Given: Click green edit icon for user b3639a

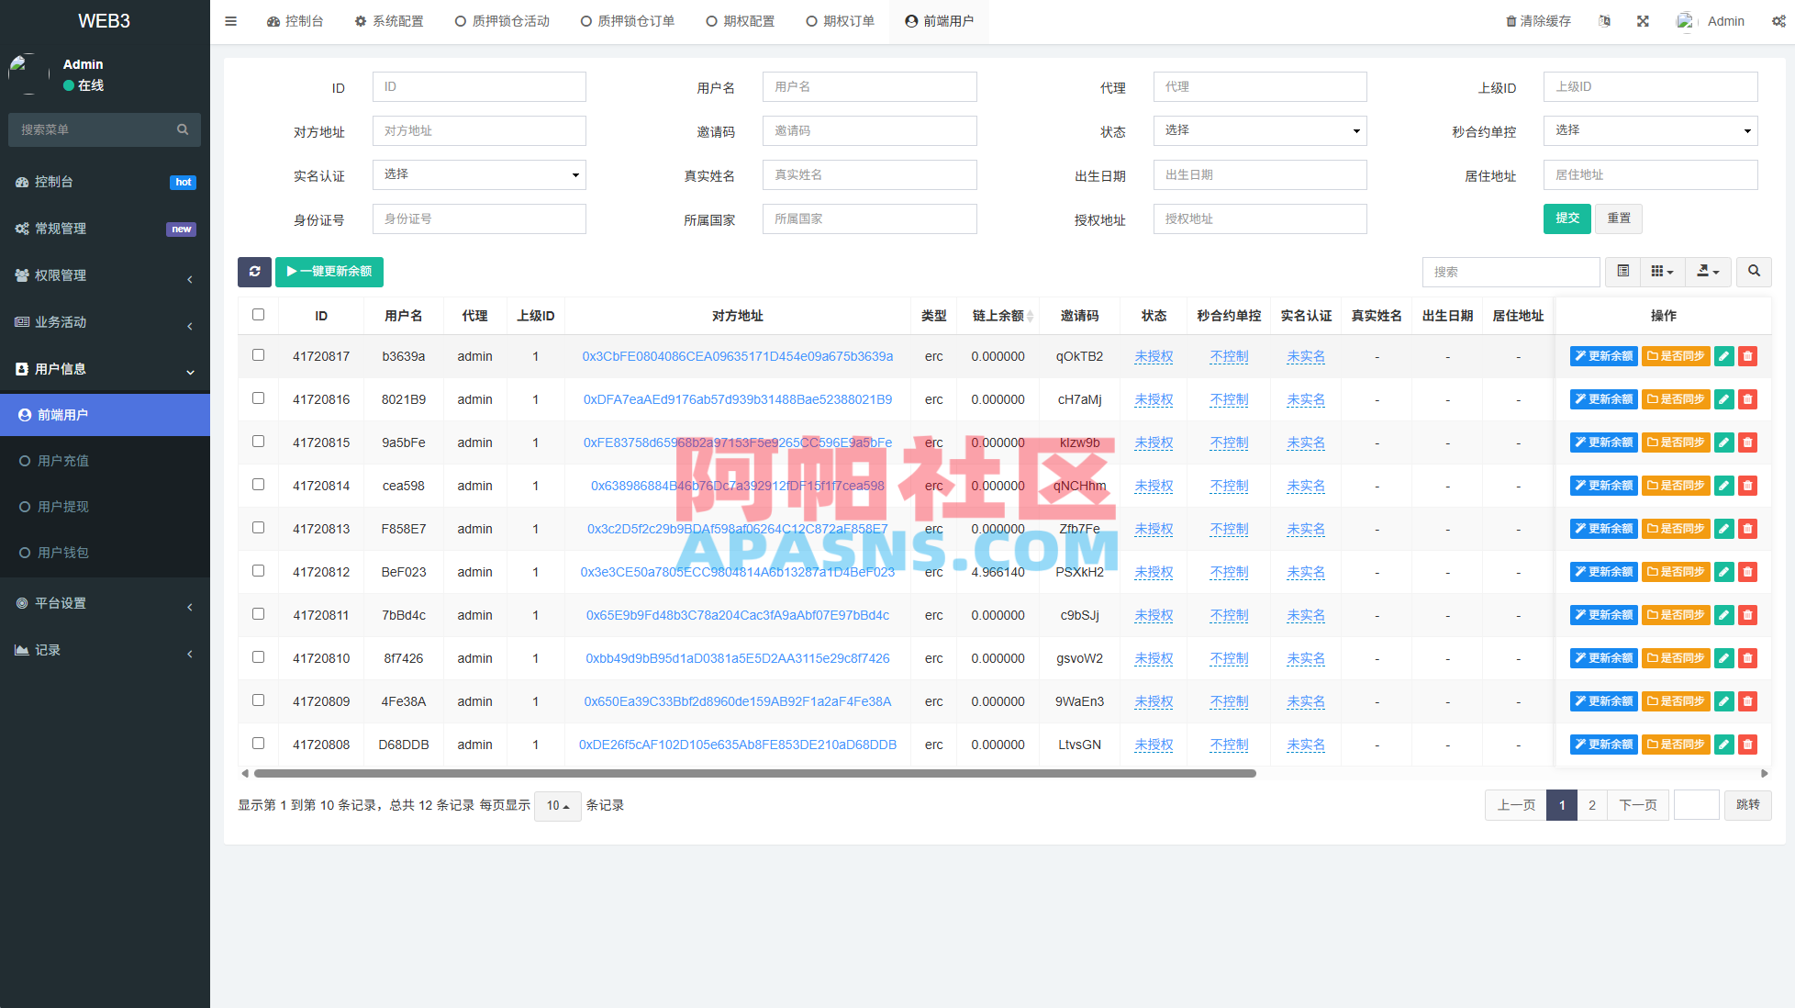Looking at the screenshot, I should click(x=1724, y=356).
